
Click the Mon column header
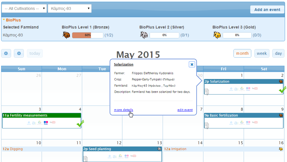[x=62, y=69]
